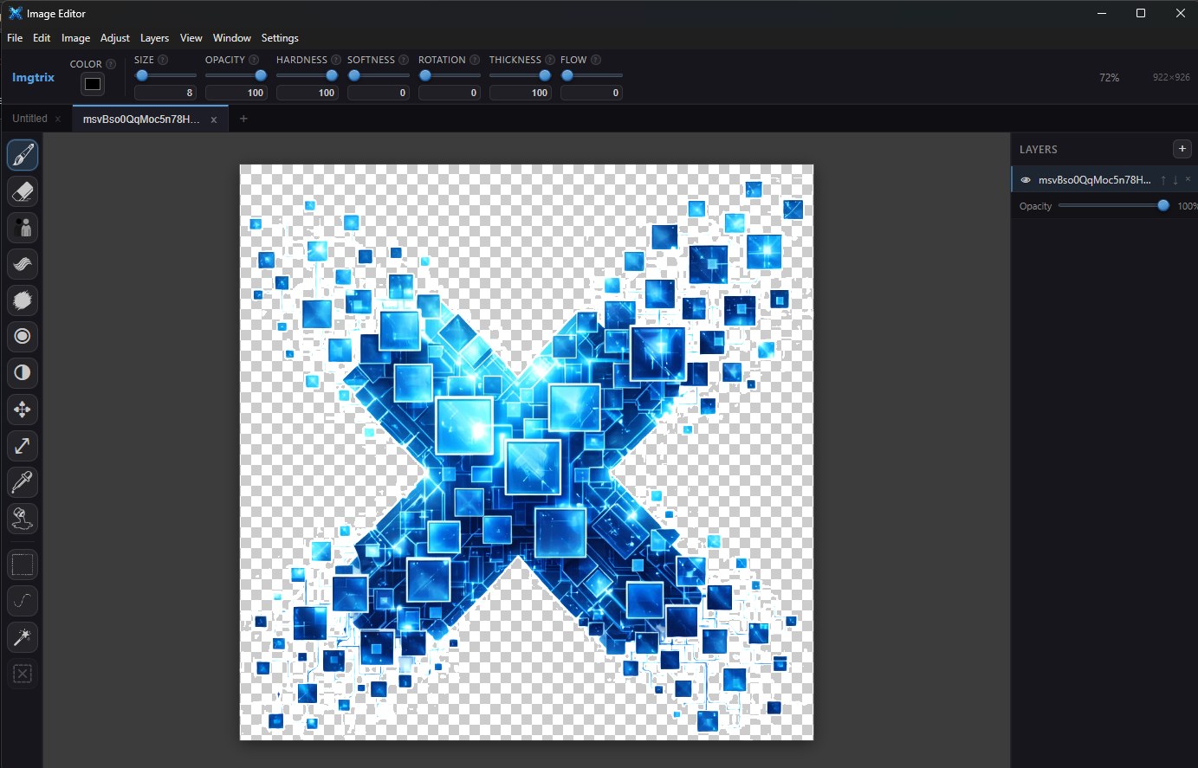Select the Brush tool
This screenshot has width=1198, height=768.
pyautogui.click(x=23, y=156)
